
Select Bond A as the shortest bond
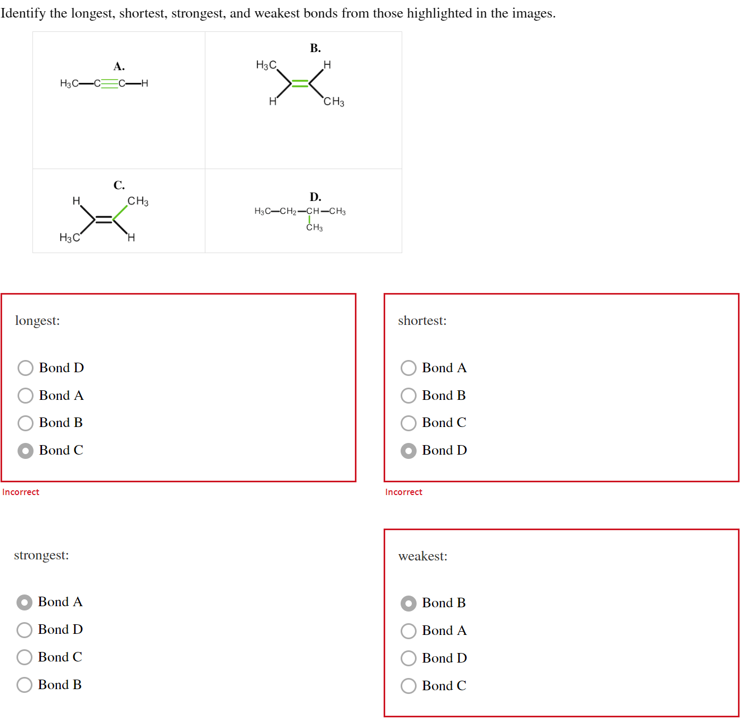point(408,367)
